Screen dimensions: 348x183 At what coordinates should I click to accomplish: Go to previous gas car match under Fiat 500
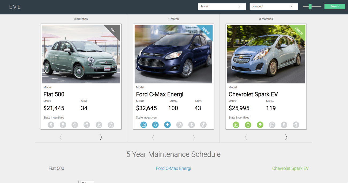pyautogui.click(x=61, y=137)
